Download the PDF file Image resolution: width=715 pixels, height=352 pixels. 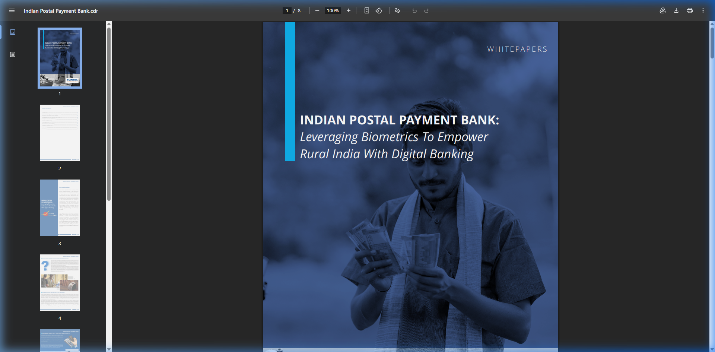pos(676,10)
